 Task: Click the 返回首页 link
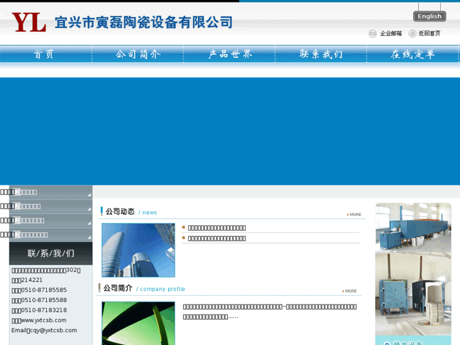coord(429,34)
